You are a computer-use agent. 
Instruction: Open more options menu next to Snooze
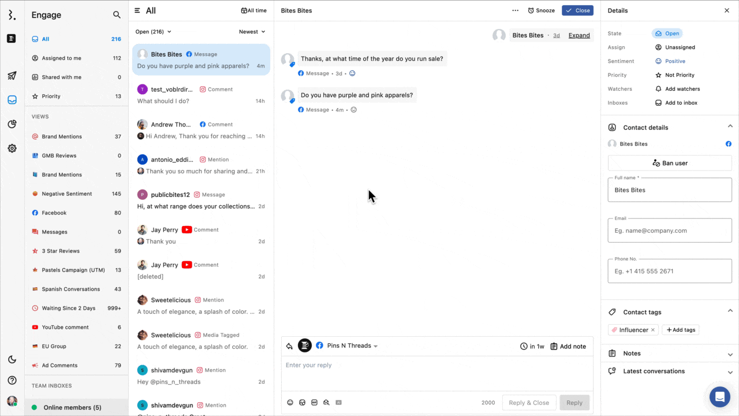coord(515,10)
